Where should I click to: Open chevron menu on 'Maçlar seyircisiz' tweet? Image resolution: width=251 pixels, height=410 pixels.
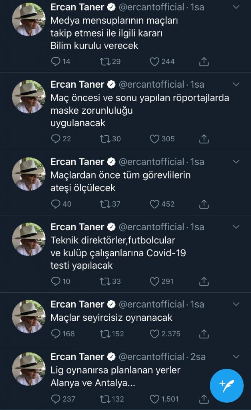236,304
